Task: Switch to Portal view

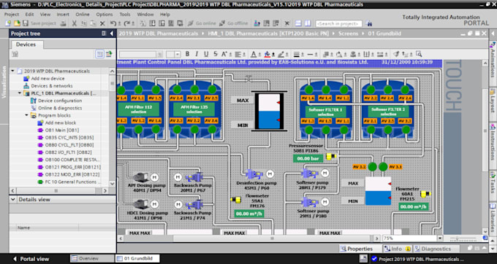Action: tap(31, 259)
